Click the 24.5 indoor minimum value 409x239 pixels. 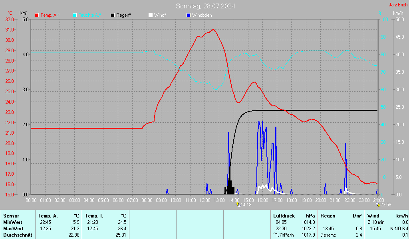122,222
